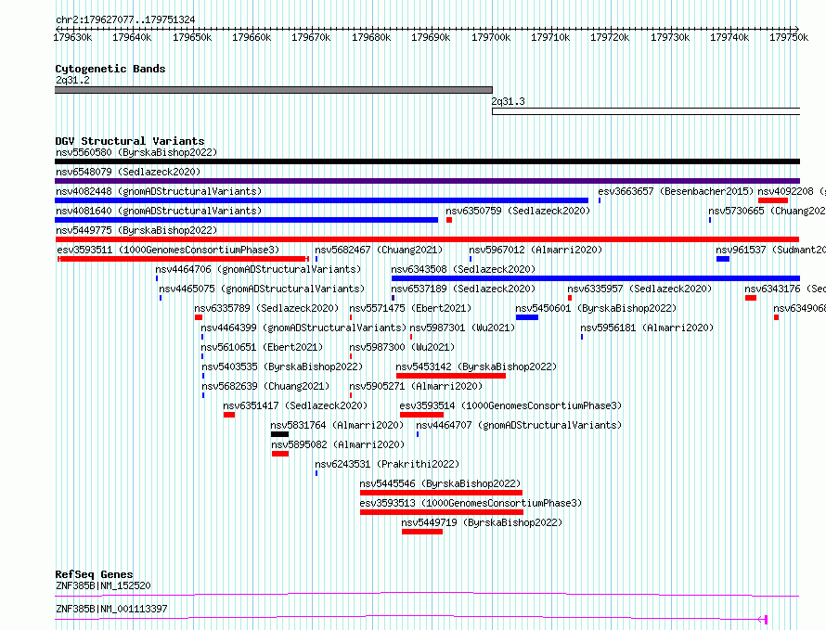This screenshot has width=826, height=630.
Task: Click the nsv4092208 variant label
Action: pos(792,191)
